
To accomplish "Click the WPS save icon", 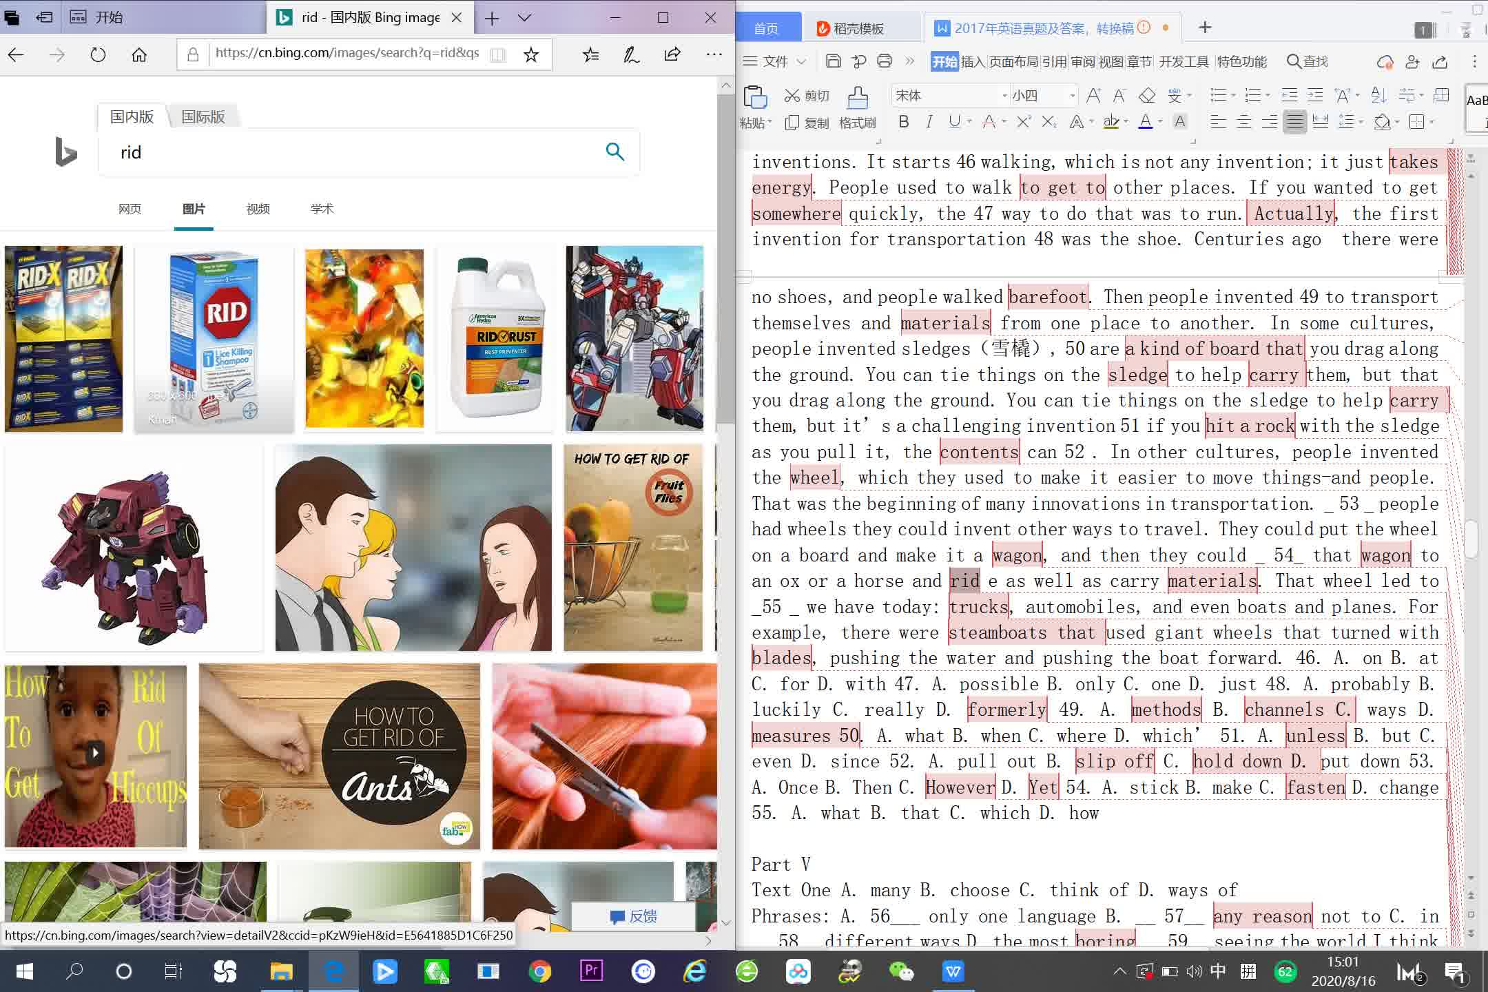I will coord(833,61).
